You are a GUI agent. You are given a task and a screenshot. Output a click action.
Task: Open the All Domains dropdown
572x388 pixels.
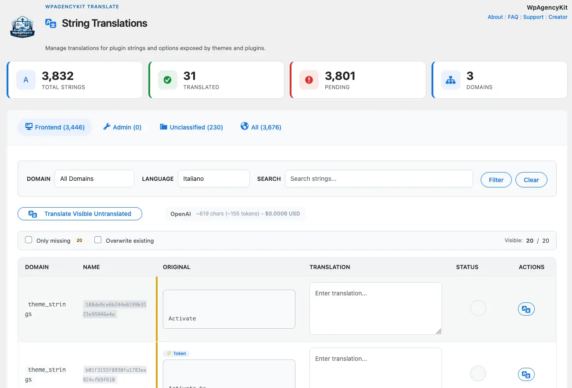click(x=94, y=179)
